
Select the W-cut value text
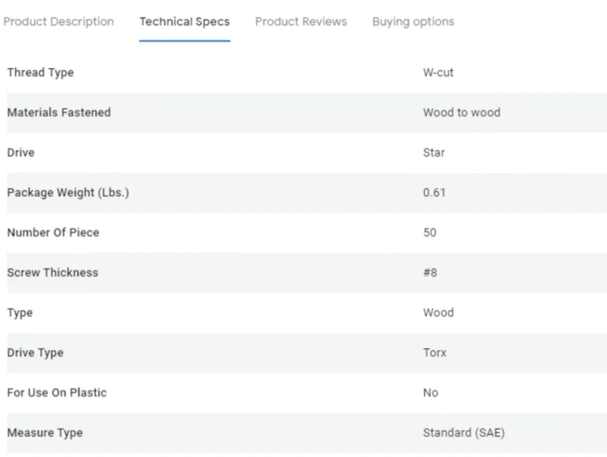click(438, 72)
